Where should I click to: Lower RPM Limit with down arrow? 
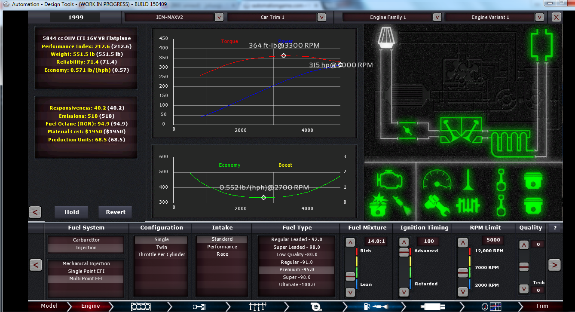click(x=462, y=292)
